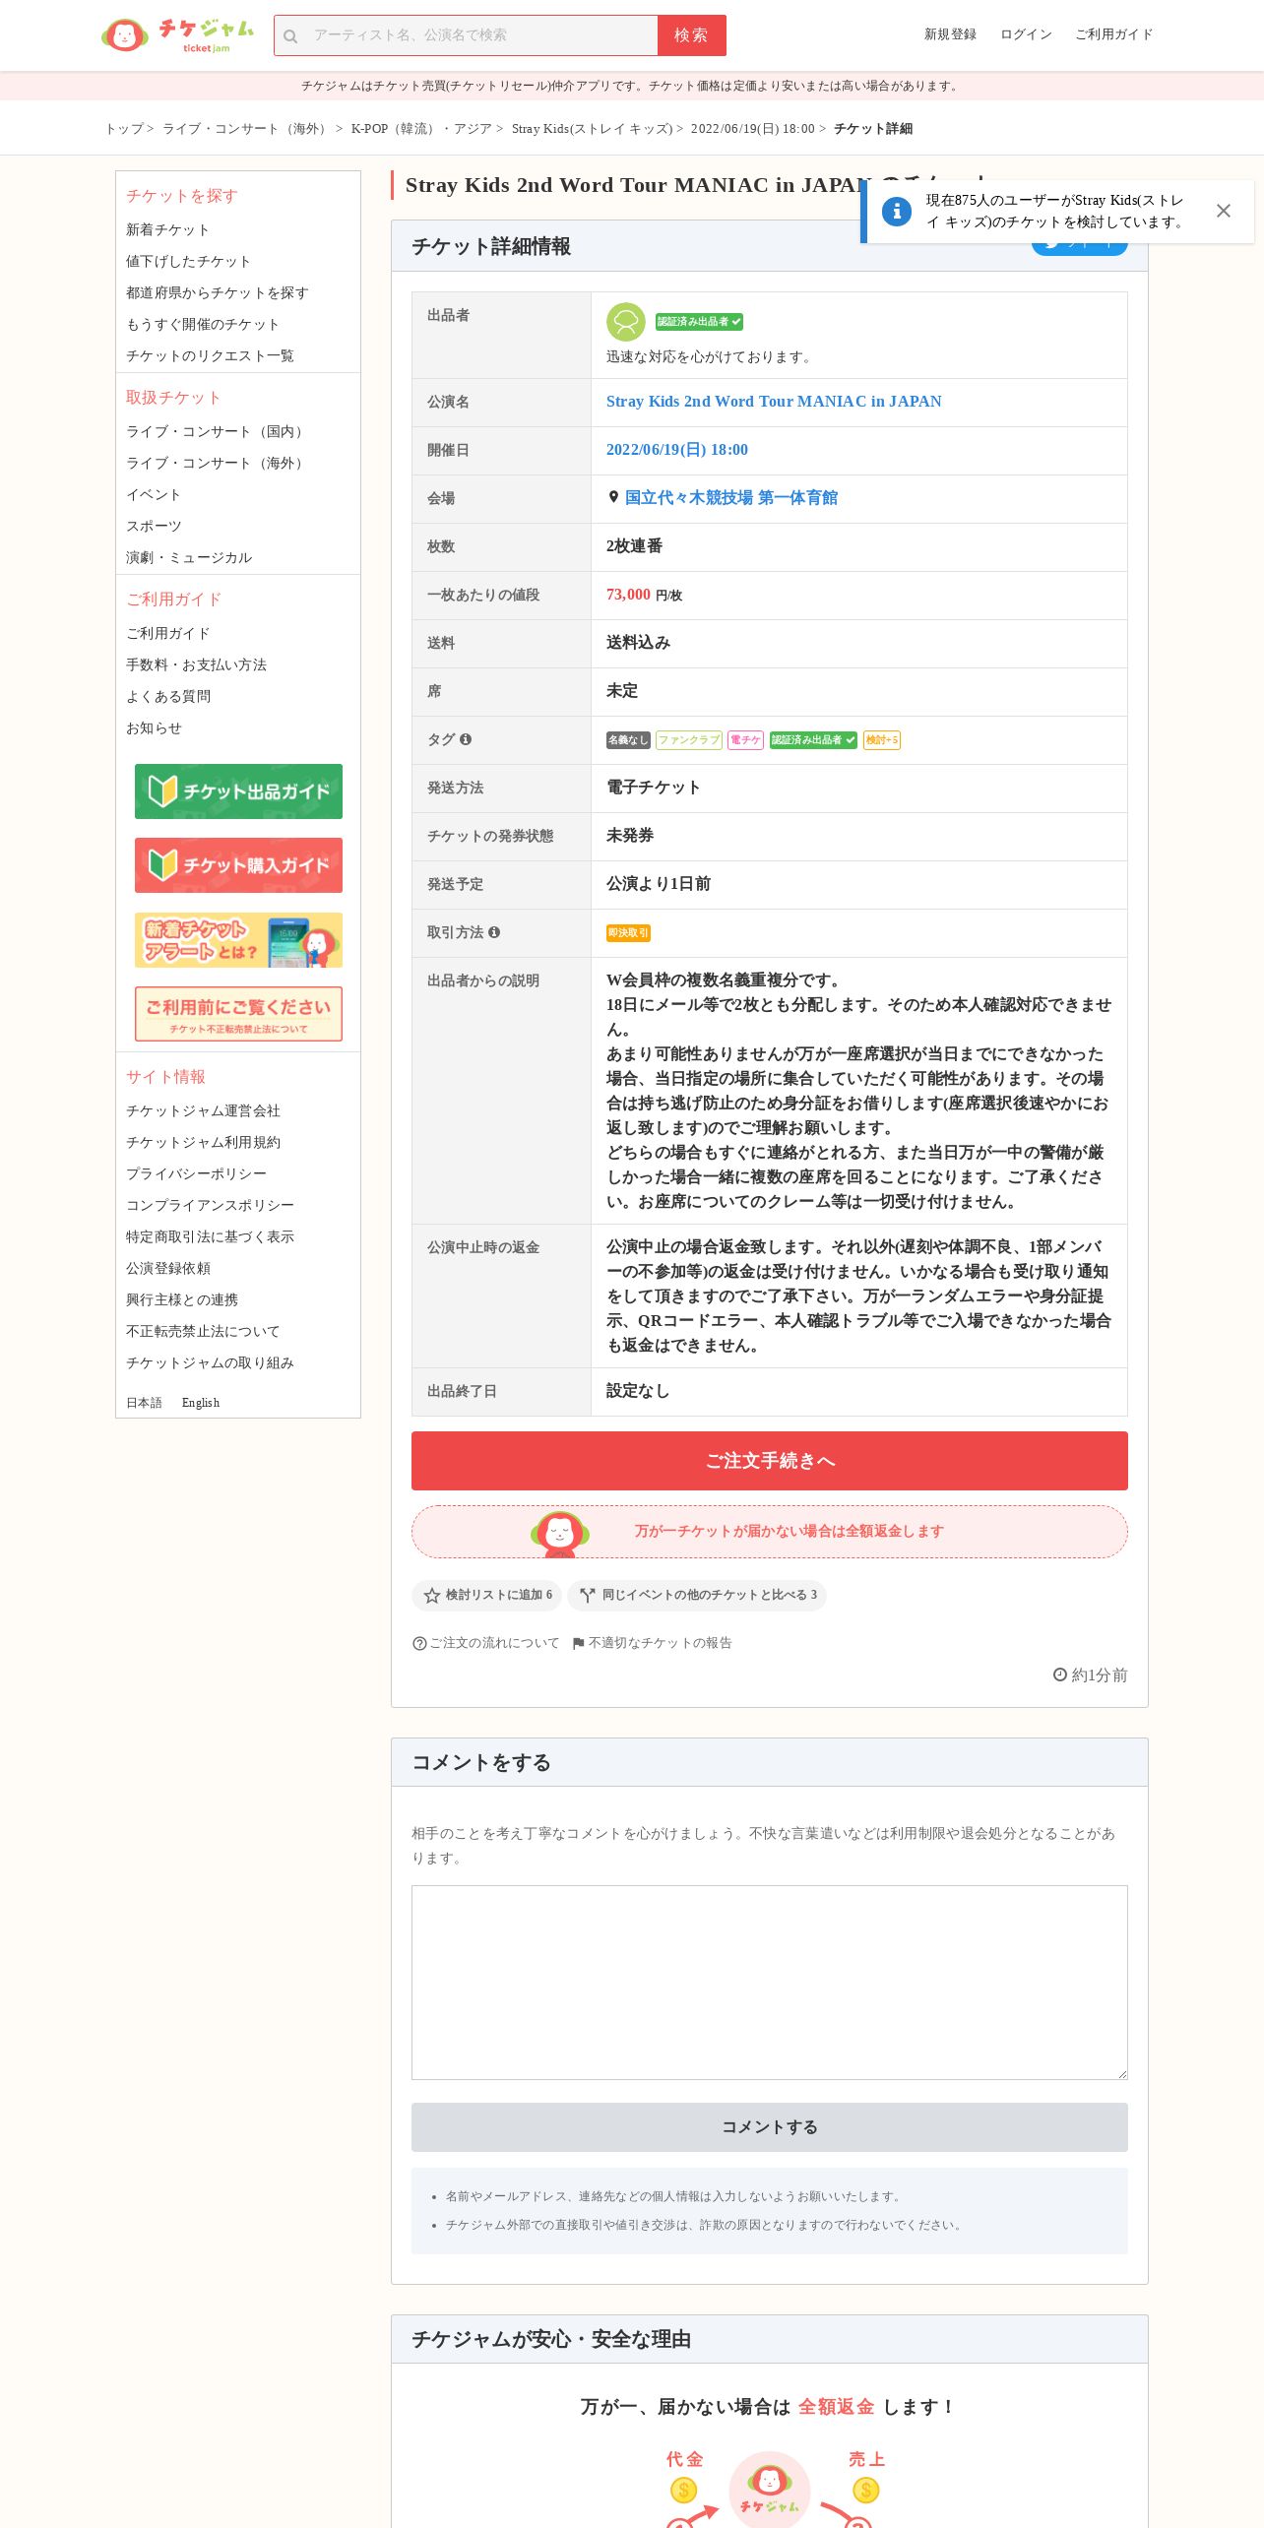Open 新着チケット in sidebar

pos(167,230)
